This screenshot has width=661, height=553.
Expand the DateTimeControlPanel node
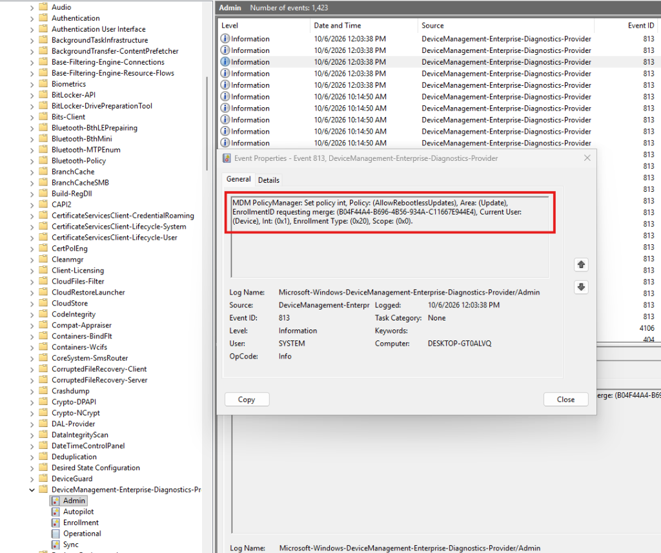click(x=32, y=446)
